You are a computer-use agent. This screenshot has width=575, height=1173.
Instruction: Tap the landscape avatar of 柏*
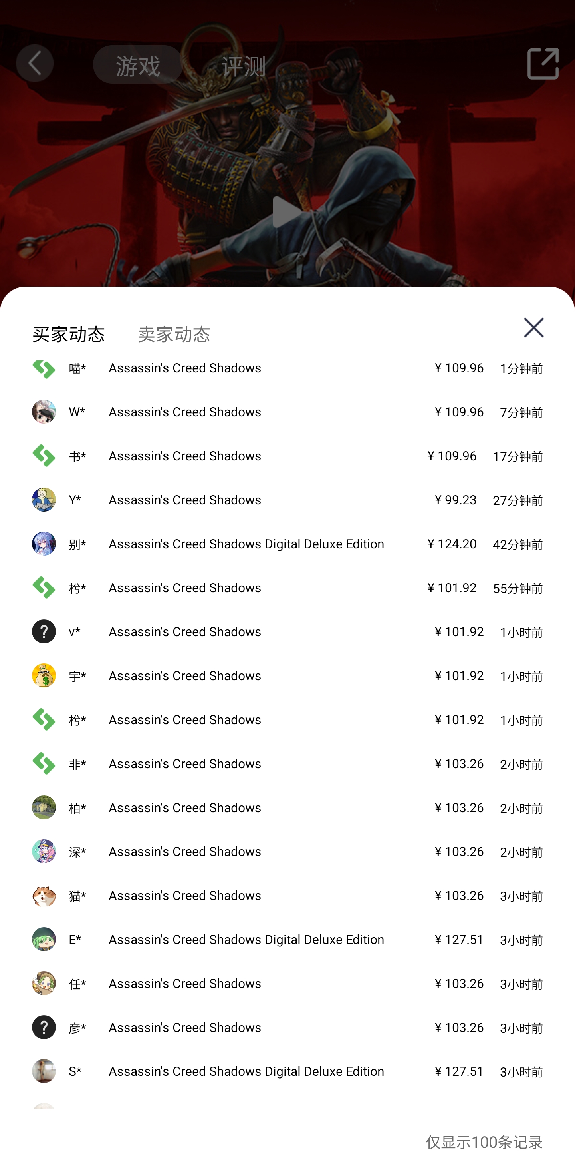click(x=44, y=807)
